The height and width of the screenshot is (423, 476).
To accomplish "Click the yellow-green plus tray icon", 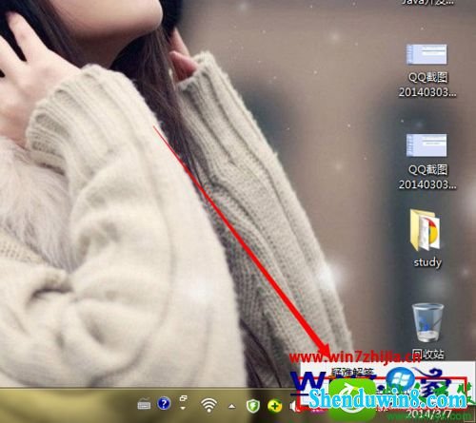I will 275,406.
